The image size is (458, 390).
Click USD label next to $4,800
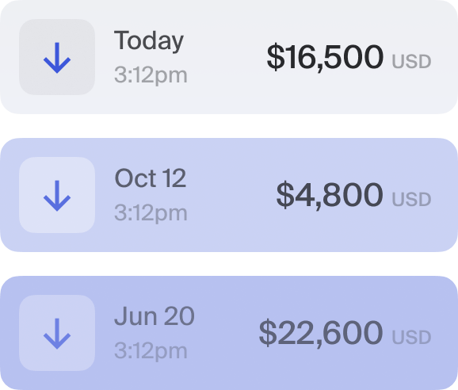click(411, 199)
